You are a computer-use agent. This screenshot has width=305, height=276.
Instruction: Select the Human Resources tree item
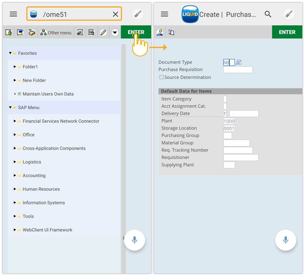(41, 189)
